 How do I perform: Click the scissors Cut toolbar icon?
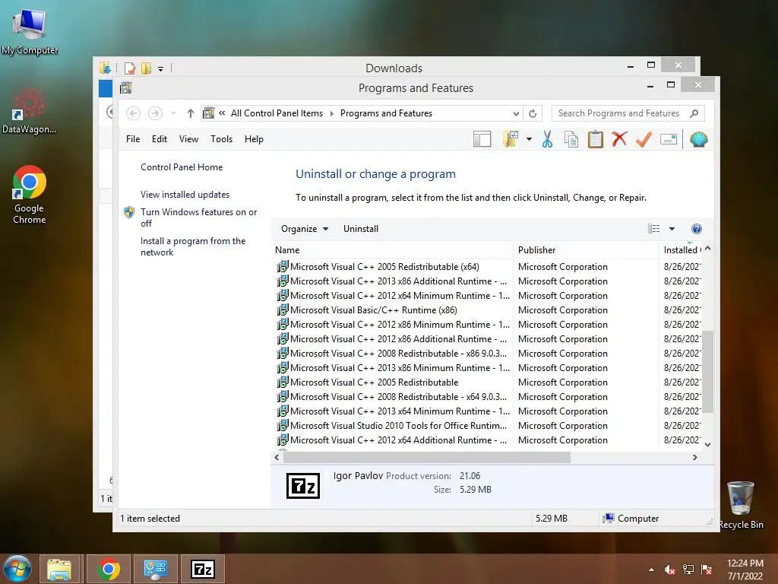pos(547,140)
